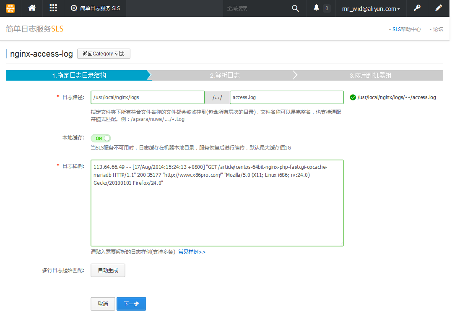
Task: Click the notification count badge 0
Action: coord(327,8)
